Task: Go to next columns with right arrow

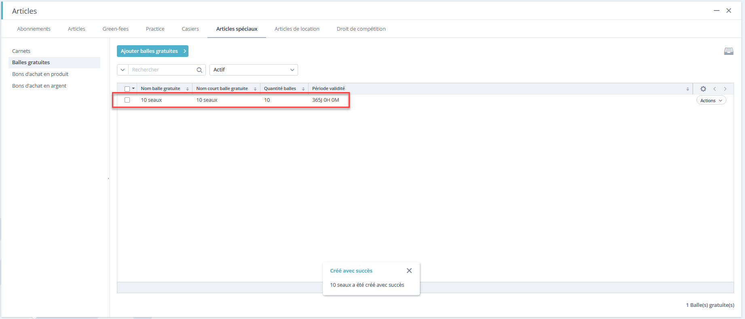Action: [x=725, y=89]
